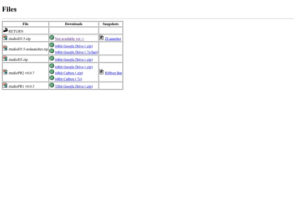Click the file icon beside ztudioD3.5.zip
The image size is (296, 222).
tap(5, 38)
